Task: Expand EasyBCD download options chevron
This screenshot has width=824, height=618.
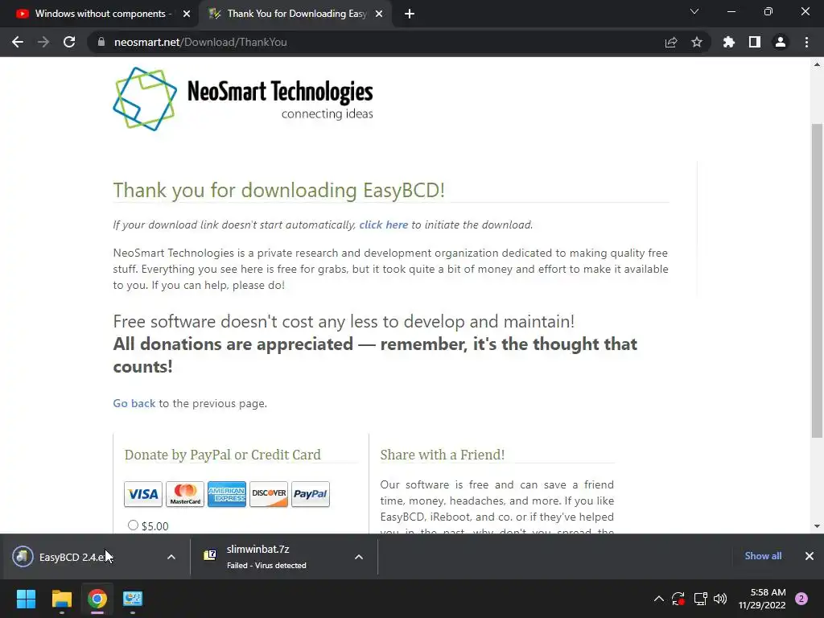Action: coord(171,557)
